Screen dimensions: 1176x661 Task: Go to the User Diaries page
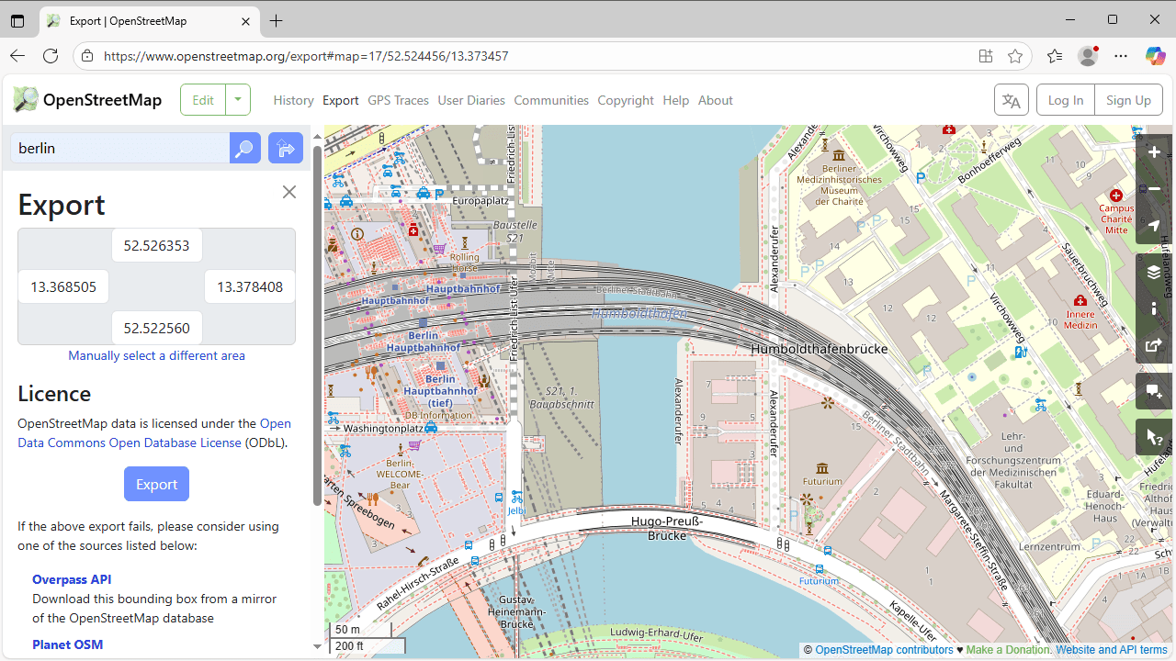click(x=471, y=100)
